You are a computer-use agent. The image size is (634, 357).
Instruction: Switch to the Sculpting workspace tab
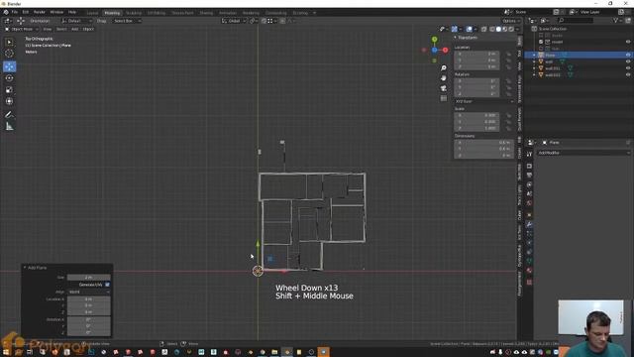tap(134, 13)
